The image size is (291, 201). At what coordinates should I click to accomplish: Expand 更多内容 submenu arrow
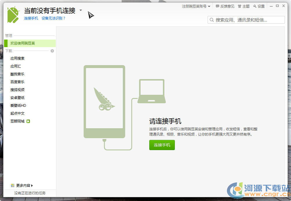coord(32,185)
